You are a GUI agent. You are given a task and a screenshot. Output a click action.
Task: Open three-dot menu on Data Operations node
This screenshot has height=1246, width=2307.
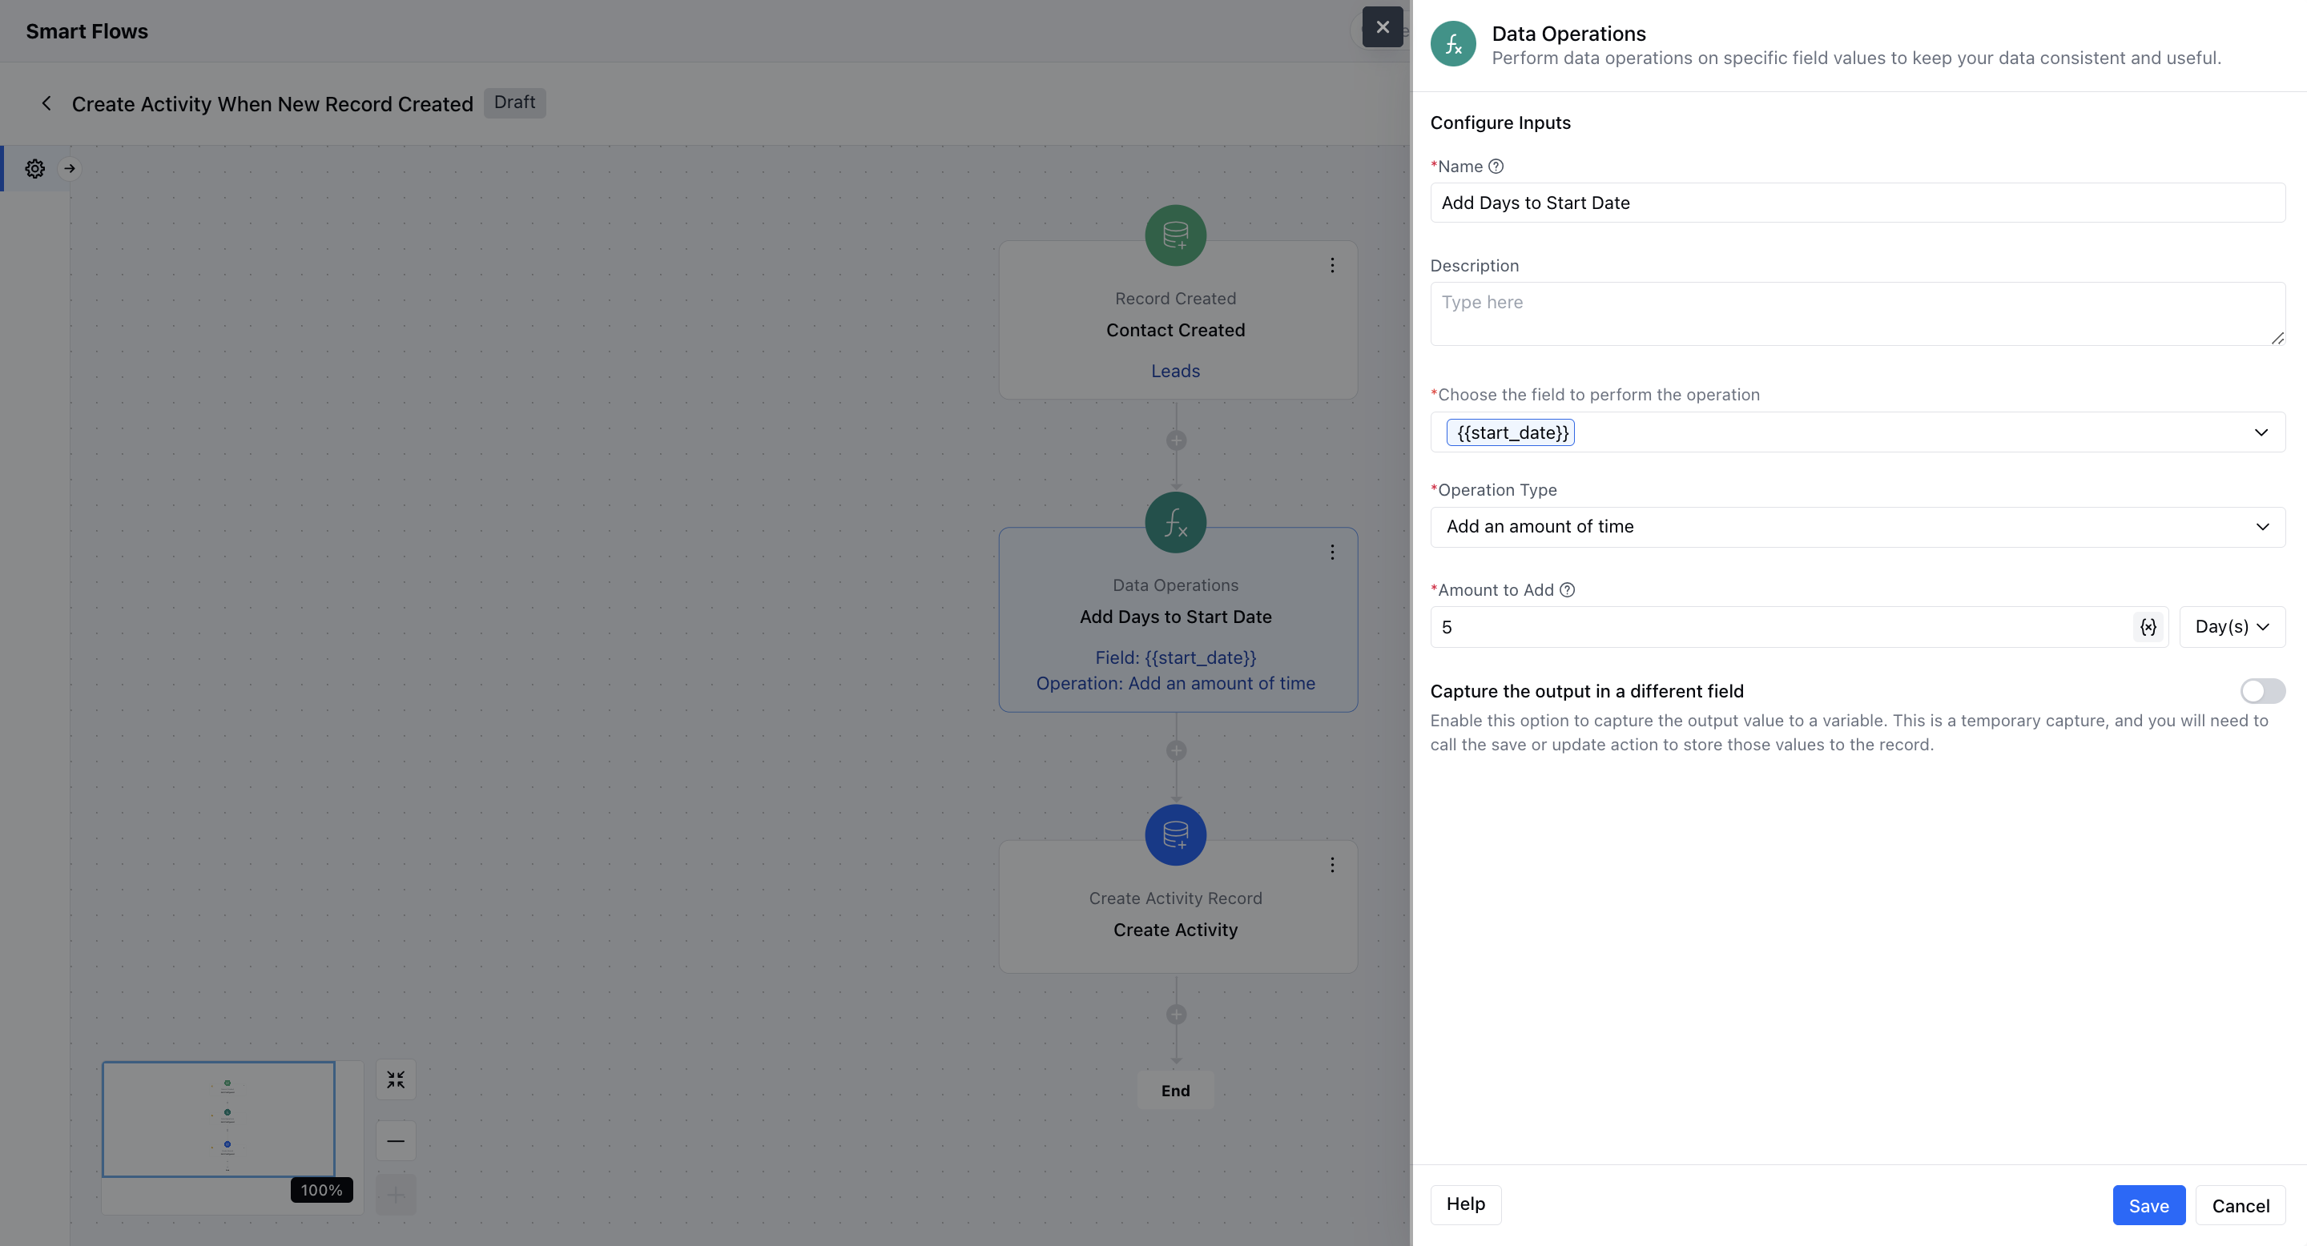1331,553
